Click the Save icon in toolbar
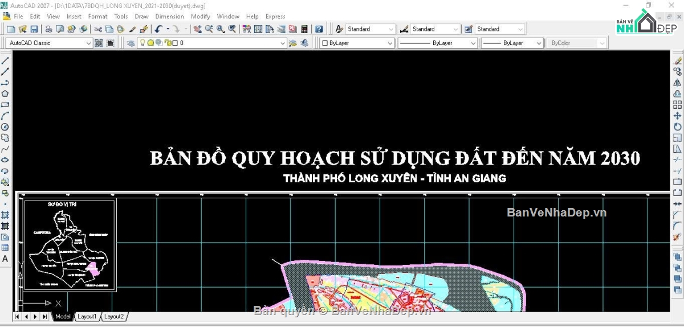The height and width of the screenshot is (327, 684). click(x=34, y=29)
